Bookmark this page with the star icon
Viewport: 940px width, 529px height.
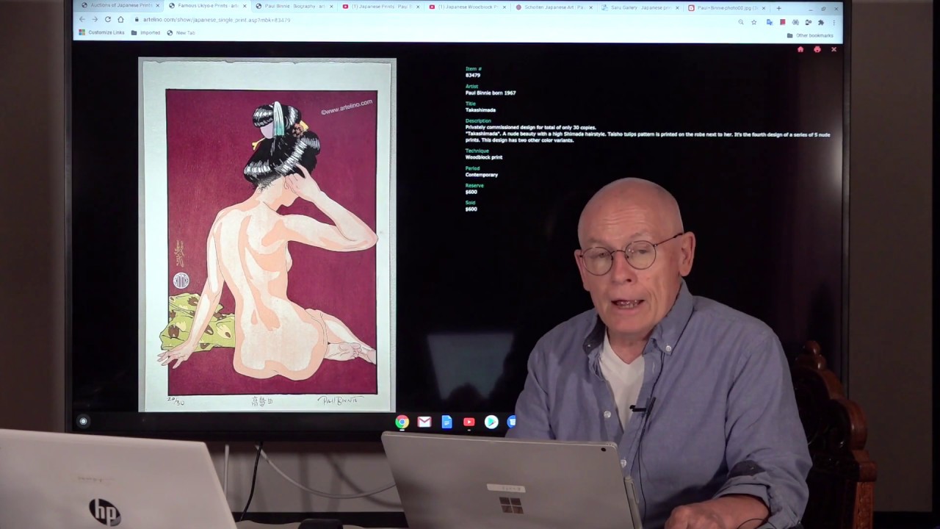click(753, 22)
